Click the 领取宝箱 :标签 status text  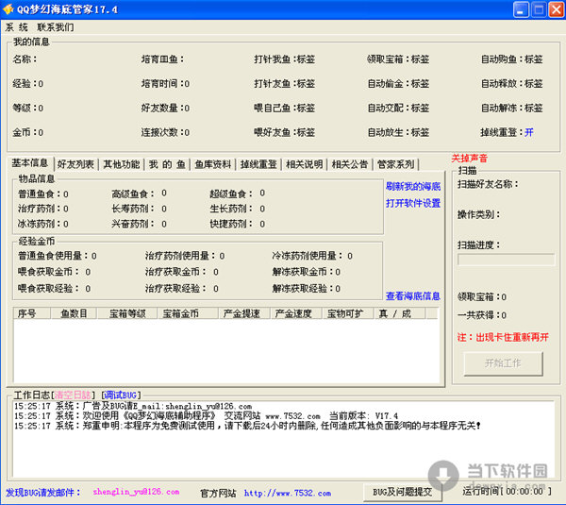(398, 59)
